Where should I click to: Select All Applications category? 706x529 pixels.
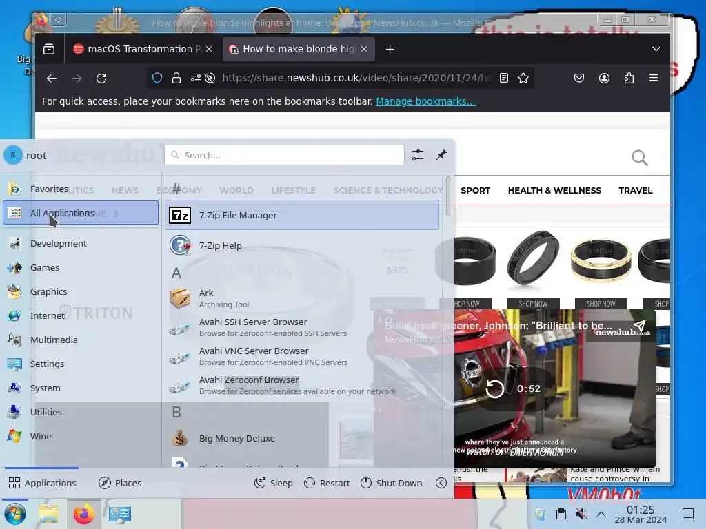[81, 213]
